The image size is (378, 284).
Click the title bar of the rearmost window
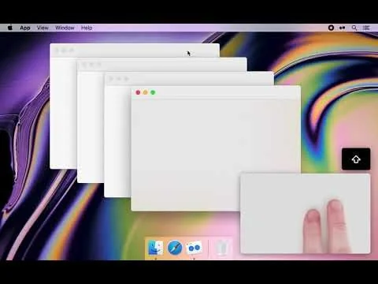[135, 50]
